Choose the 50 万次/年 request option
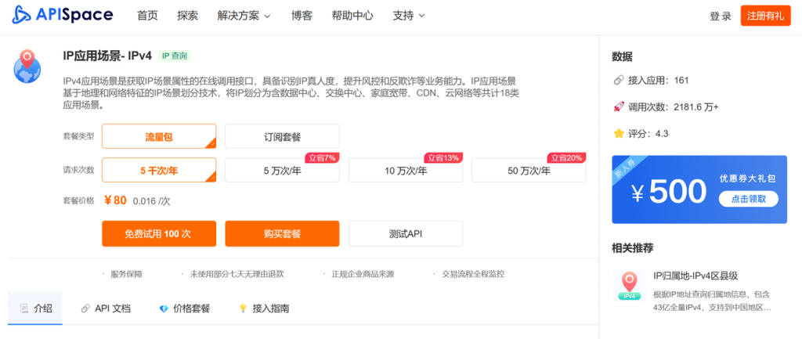Viewport: 802px width, 339px height. tap(528, 170)
